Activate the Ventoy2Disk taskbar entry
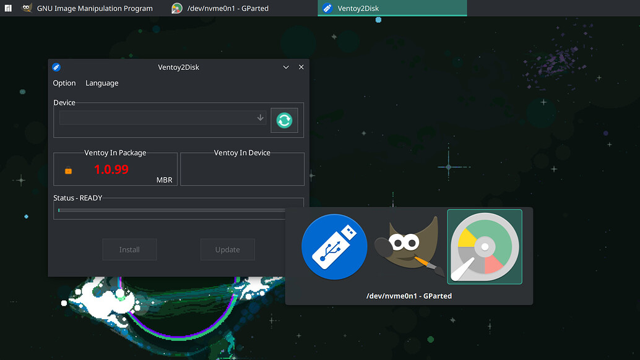This screenshot has height=360, width=640. click(x=392, y=9)
